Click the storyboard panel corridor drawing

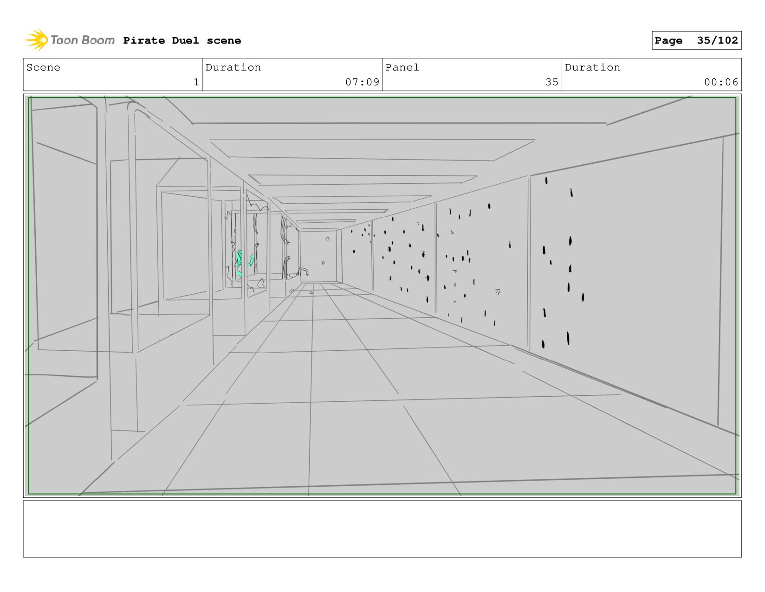(x=382, y=296)
